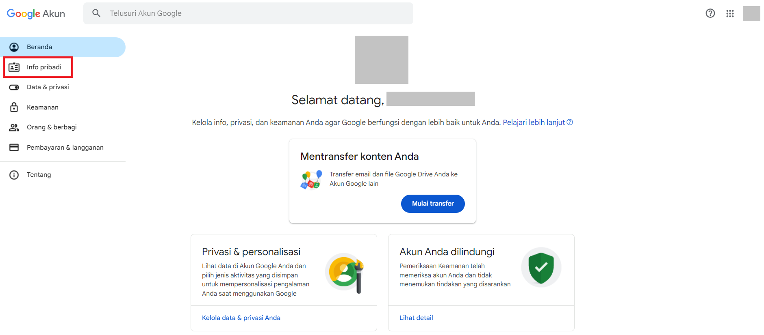Click the transfer content balloons illustration
The height and width of the screenshot is (335, 764).
coord(311,180)
